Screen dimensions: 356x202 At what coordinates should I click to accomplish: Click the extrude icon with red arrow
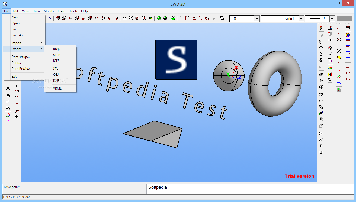pos(321,28)
